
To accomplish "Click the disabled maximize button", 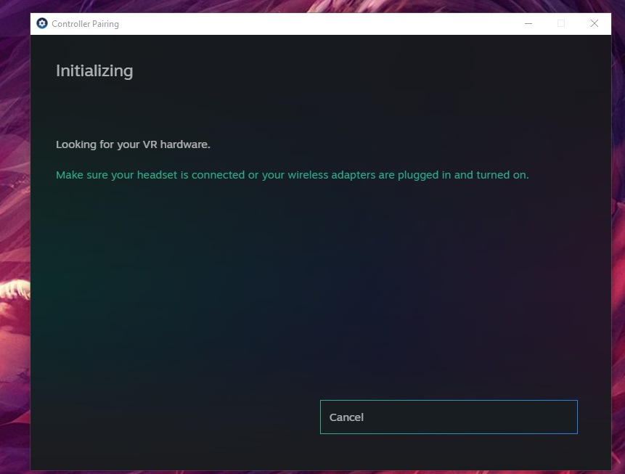I will click(x=561, y=23).
